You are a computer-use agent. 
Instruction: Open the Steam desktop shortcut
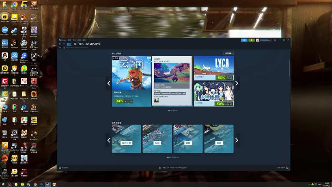(14, 31)
